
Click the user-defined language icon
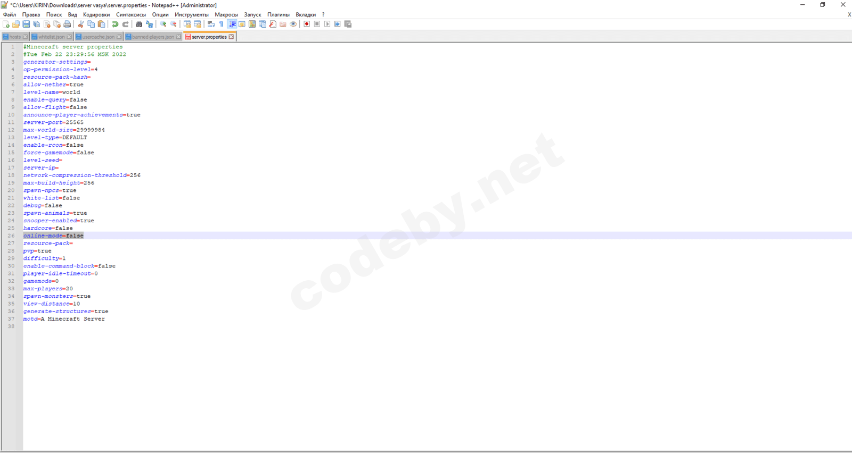click(x=242, y=24)
